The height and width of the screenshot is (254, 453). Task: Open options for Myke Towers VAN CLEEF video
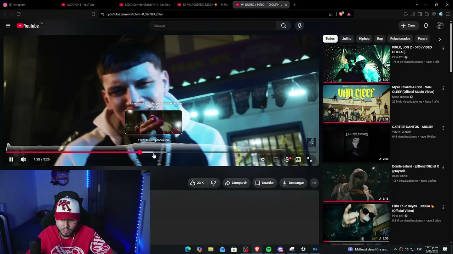coord(443,88)
